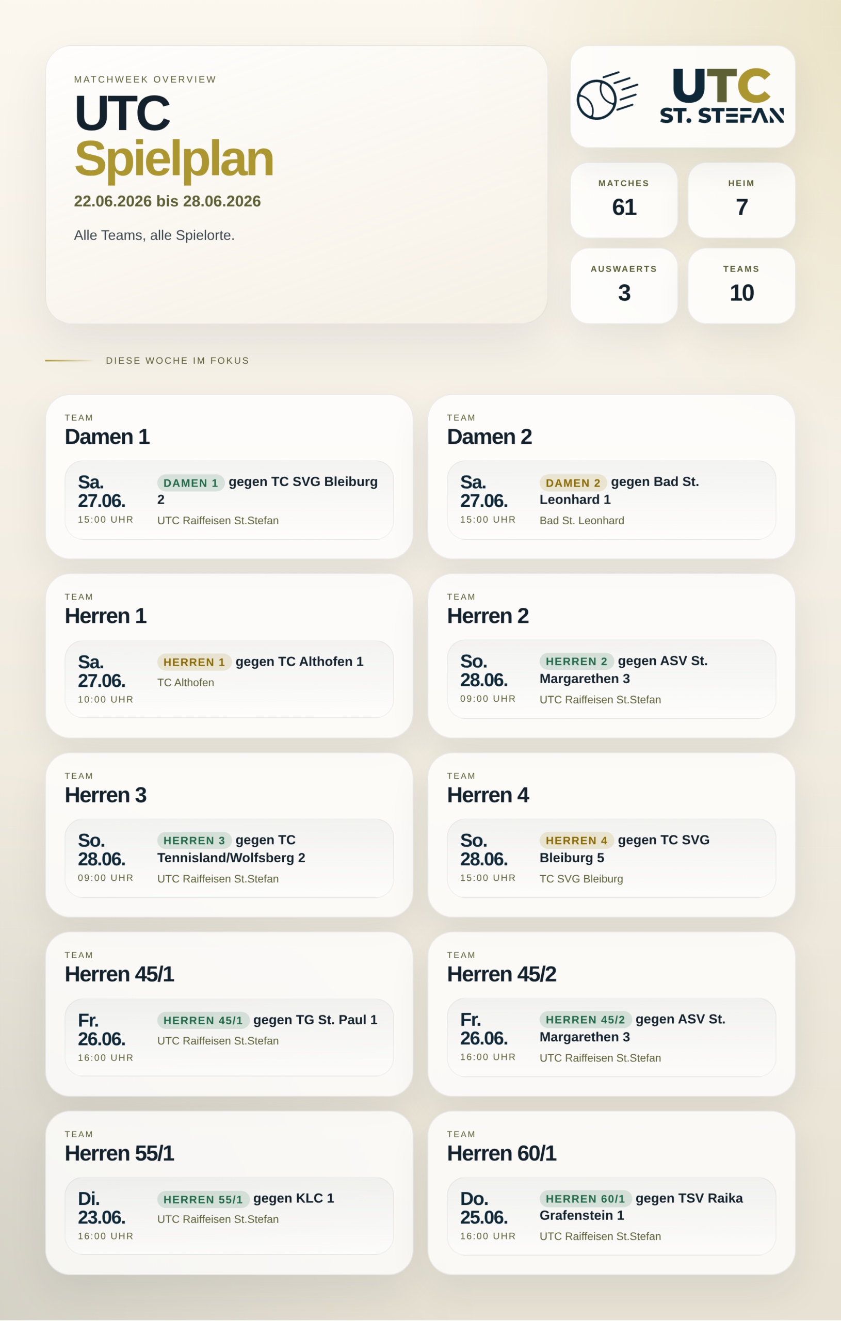Click Di. 23.06. date in Herren 55/1
Screen dimensions: 841x1321
pos(102,1208)
